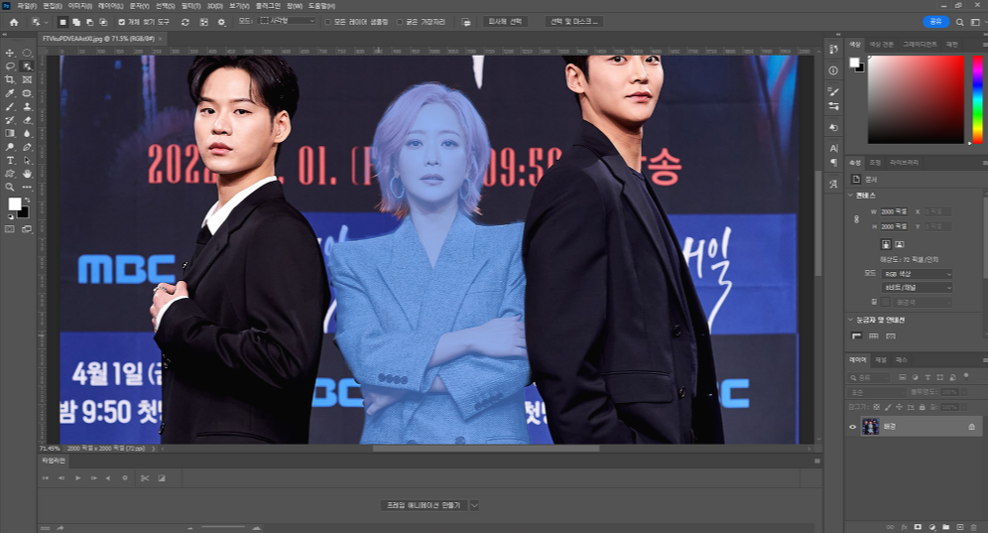Viewport: 988px width, 533px height.
Task: Select the Lasso tool
Action: (10, 67)
